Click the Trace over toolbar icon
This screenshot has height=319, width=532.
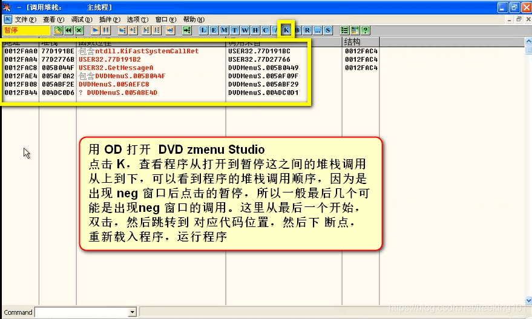(x=157, y=30)
